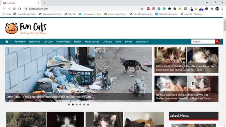Close the Fun Cats tab

39,3
